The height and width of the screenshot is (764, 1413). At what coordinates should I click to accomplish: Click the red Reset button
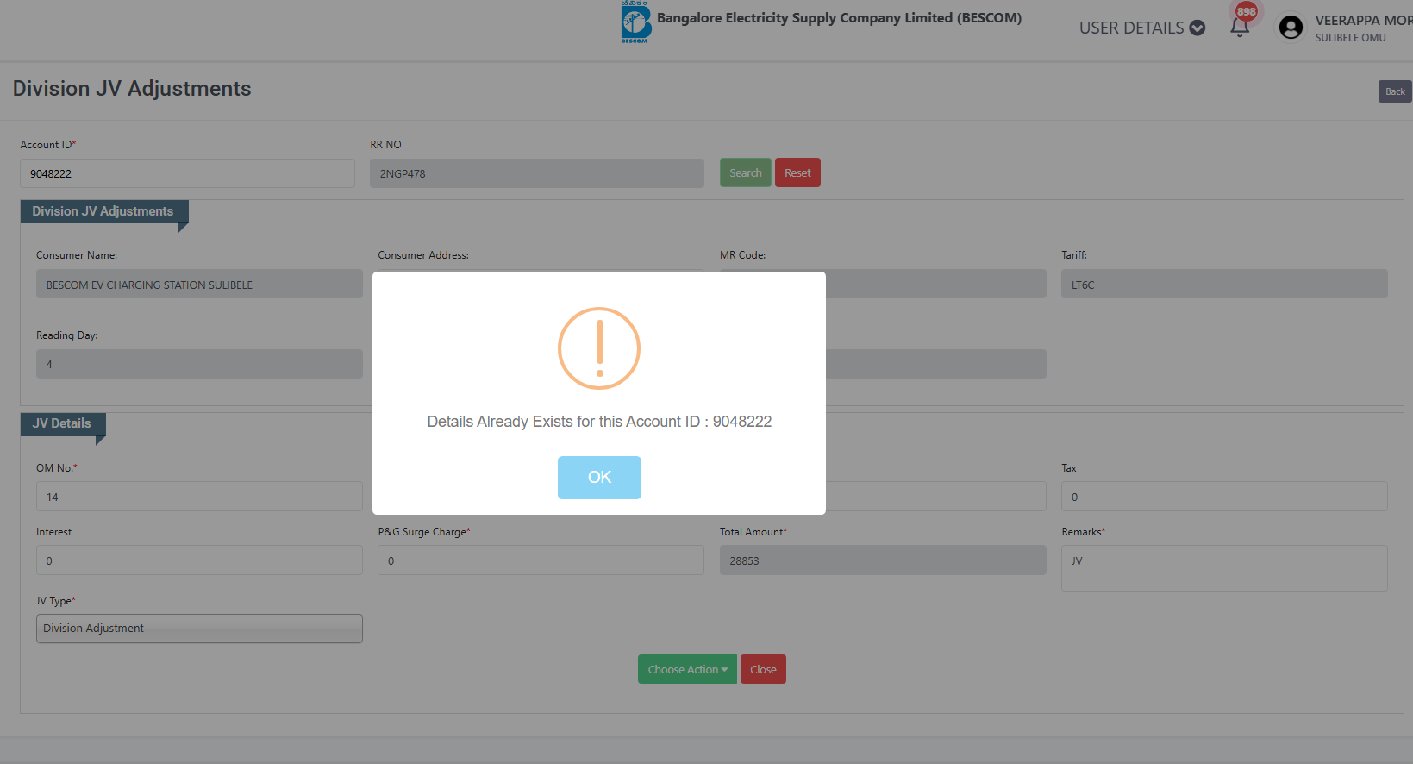[x=797, y=172]
